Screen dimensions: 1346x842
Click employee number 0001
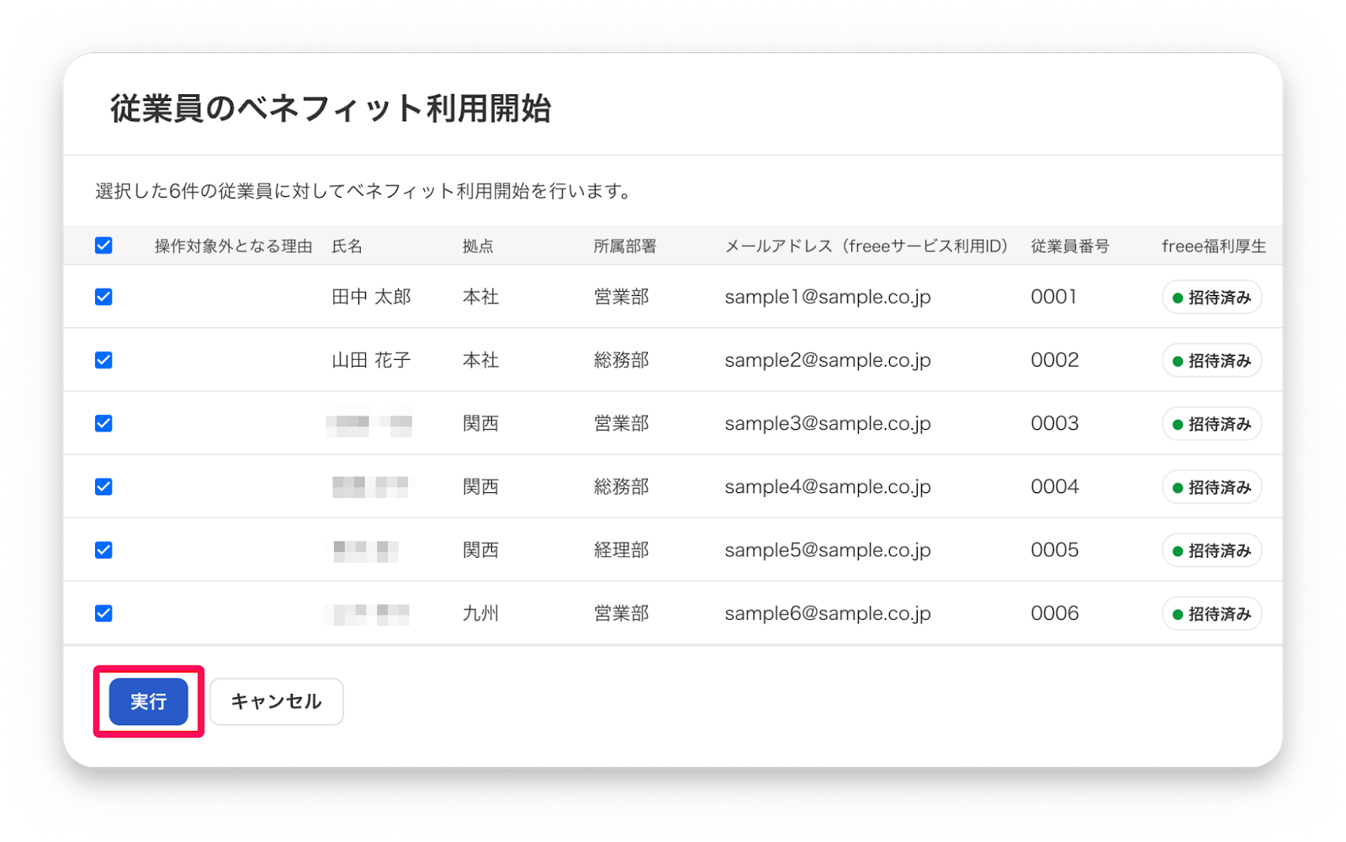click(x=1054, y=297)
